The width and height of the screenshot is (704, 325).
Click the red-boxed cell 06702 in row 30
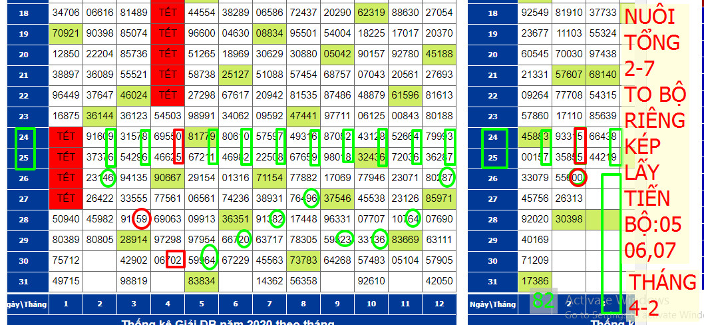(x=170, y=261)
